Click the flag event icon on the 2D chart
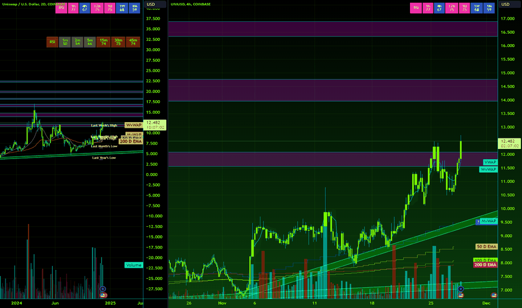 coord(104,295)
